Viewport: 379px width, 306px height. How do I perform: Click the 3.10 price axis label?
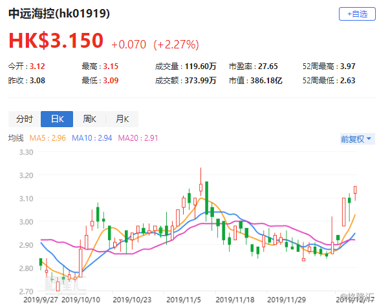coord(26,199)
